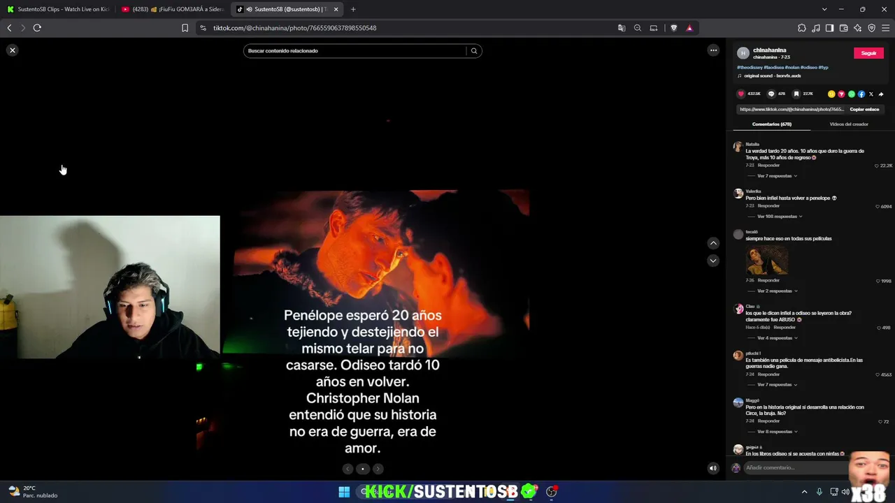The width and height of the screenshot is (895, 503).
Task: Reply to Valerika's comment via Responder
Action: coord(768,206)
